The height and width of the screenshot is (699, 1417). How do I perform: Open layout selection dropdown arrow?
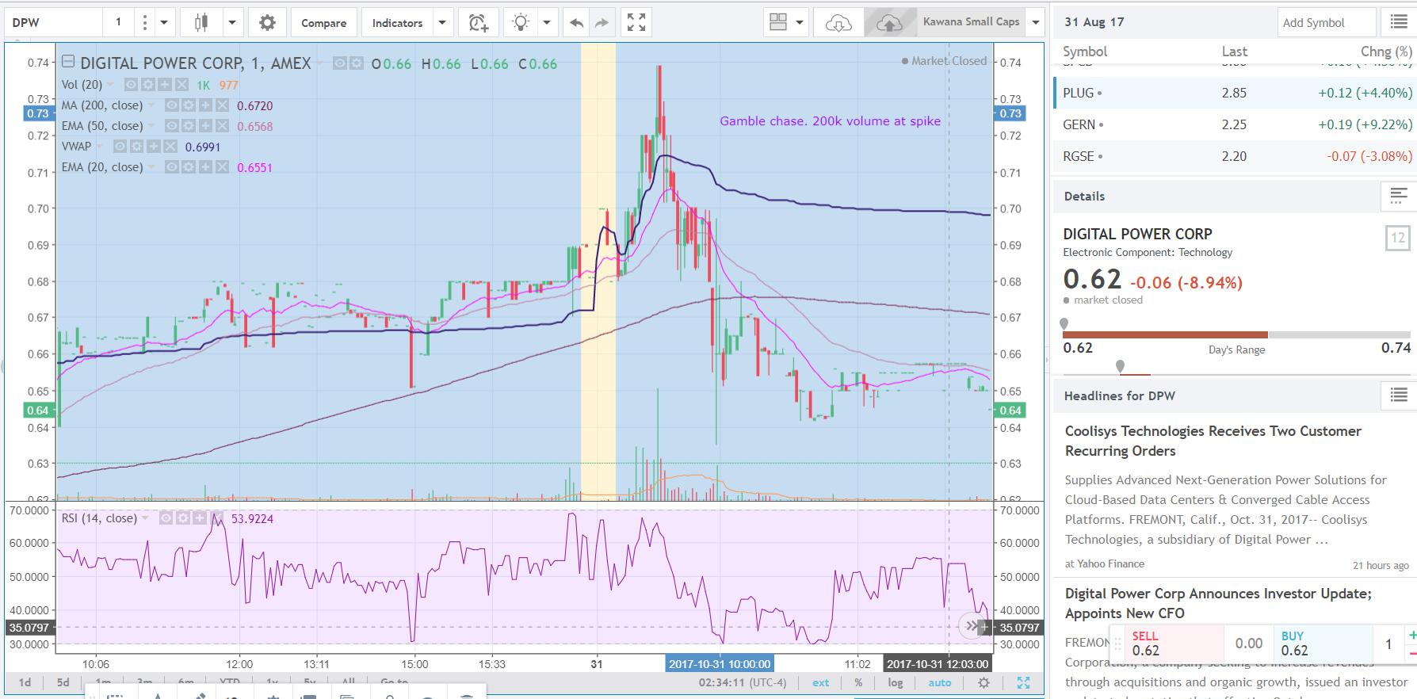799,23
